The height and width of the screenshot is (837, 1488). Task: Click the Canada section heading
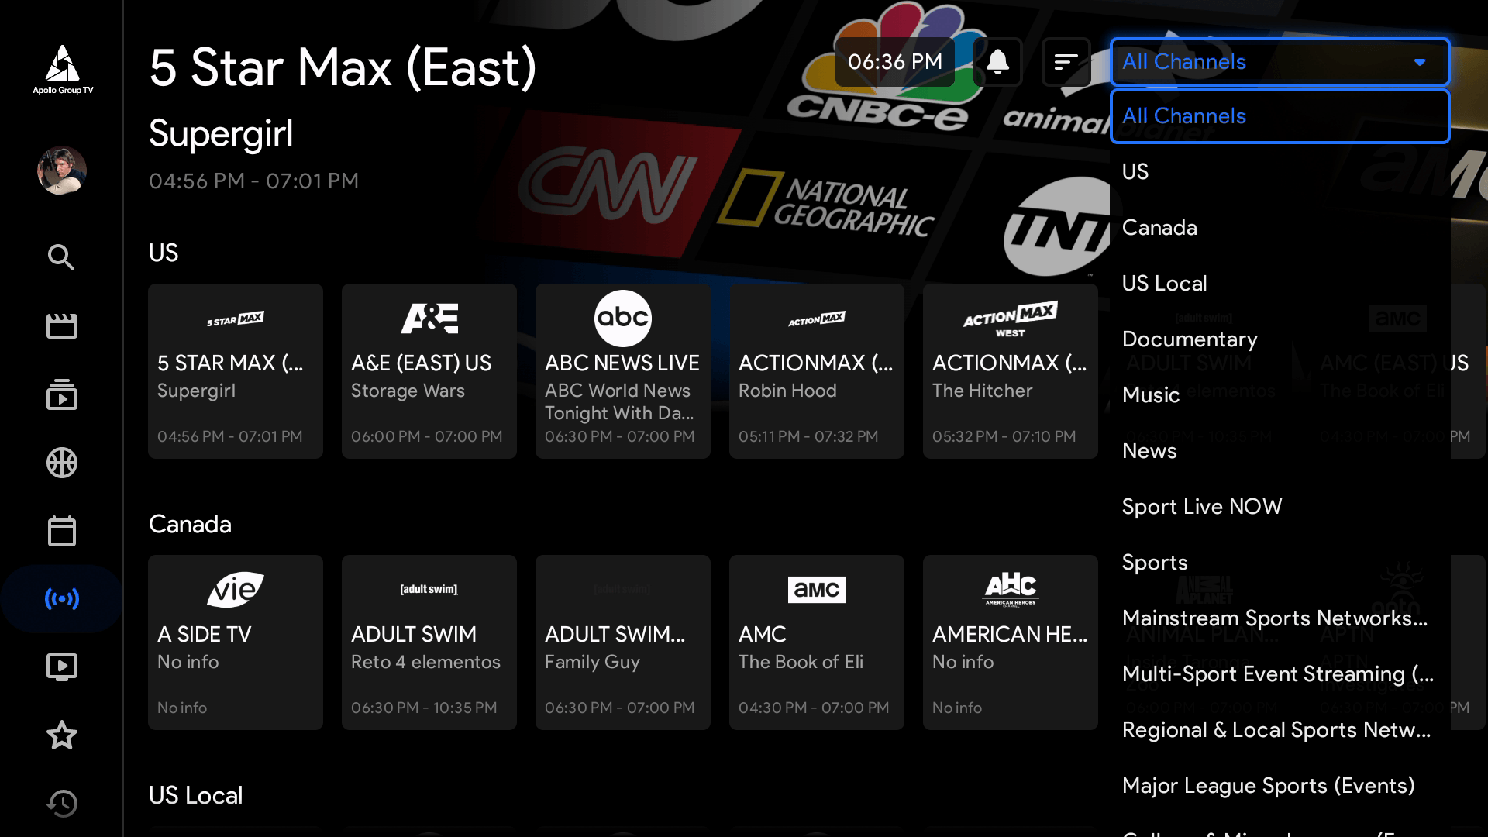click(190, 524)
